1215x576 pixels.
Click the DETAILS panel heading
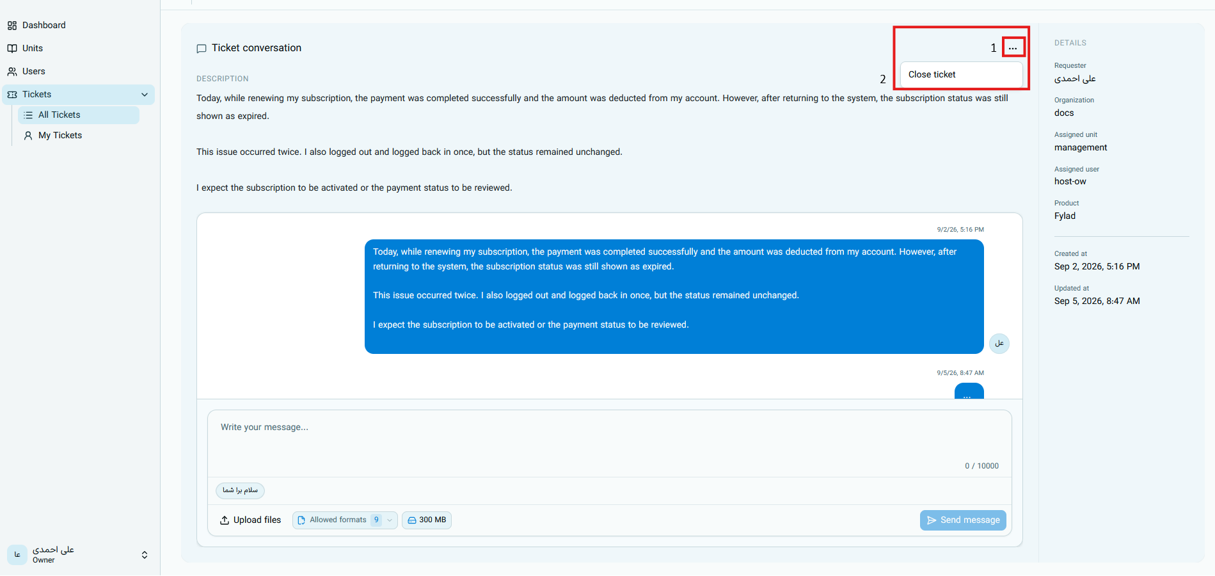[x=1070, y=43]
